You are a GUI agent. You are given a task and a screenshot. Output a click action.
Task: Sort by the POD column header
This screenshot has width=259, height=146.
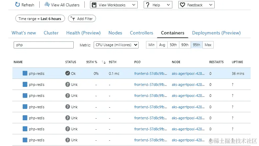(137, 62)
